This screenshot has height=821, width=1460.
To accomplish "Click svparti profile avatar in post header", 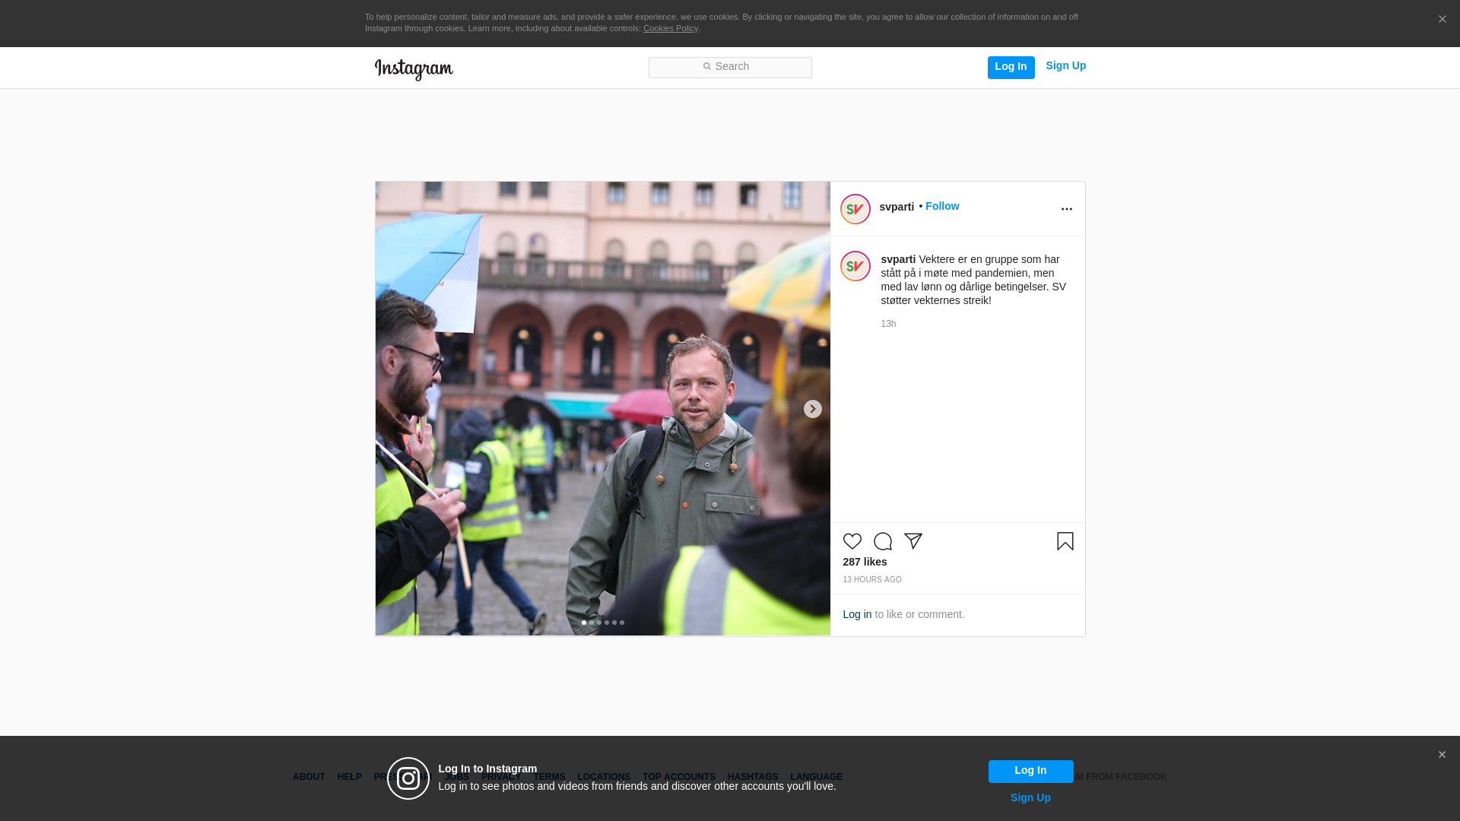I will point(855,209).
